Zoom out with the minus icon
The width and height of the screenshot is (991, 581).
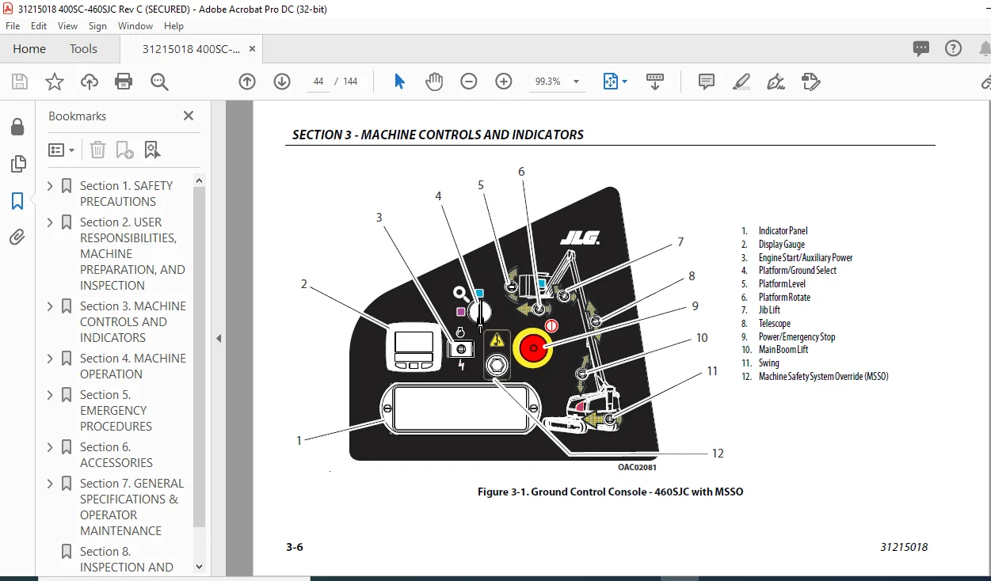tap(469, 82)
